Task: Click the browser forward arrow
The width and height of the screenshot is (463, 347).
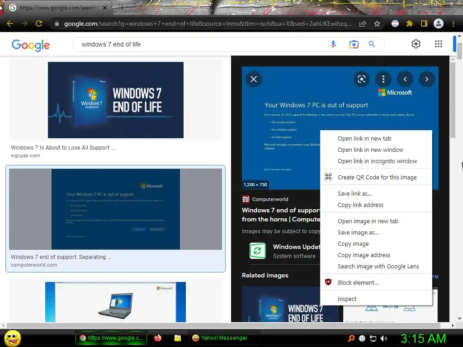Action: (24, 23)
